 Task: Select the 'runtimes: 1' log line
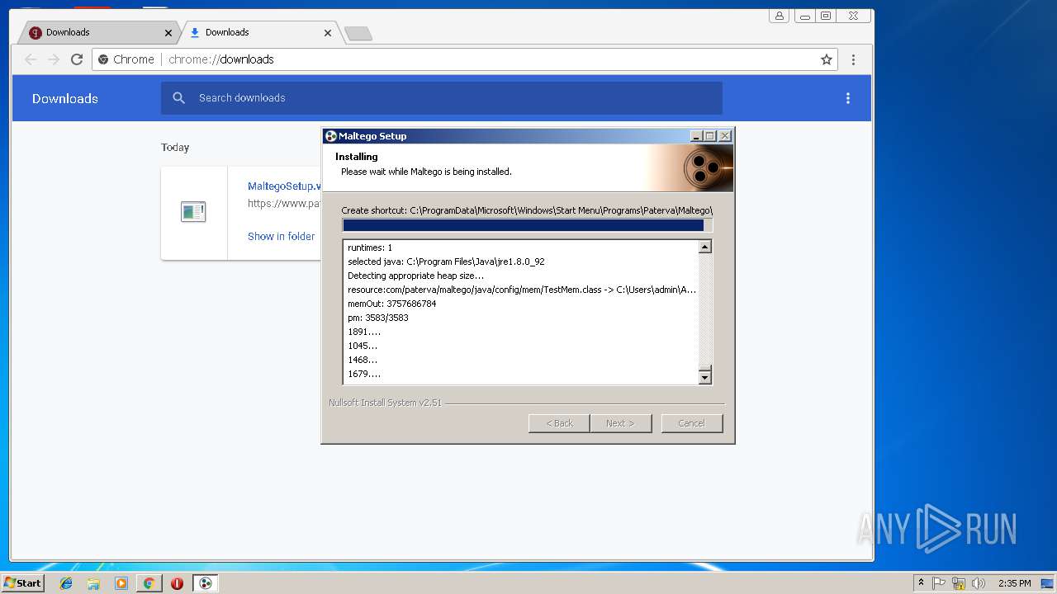[x=370, y=247]
